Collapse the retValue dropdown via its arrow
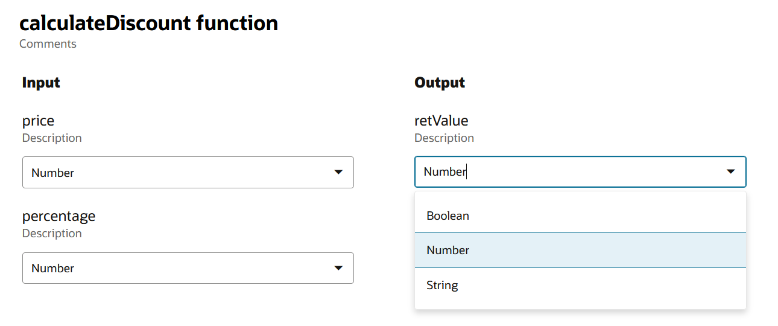778x326 pixels. coord(730,172)
